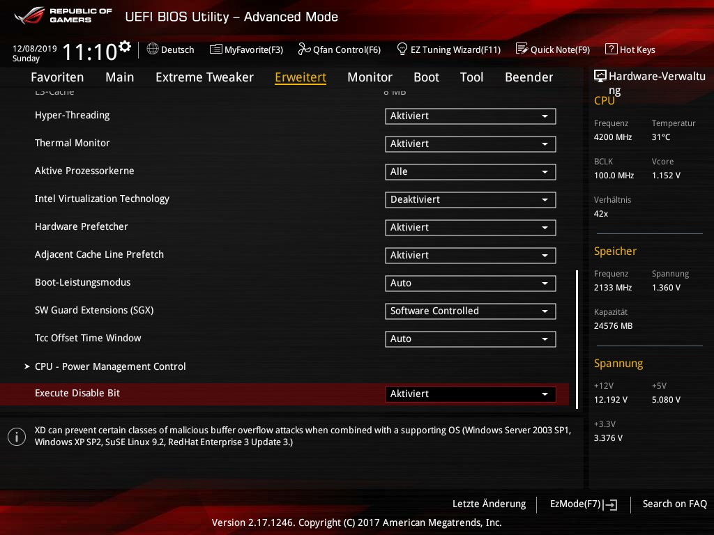Click Search on FAQ
The height and width of the screenshot is (535, 714).
pyautogui.click(x=674, y=504)
